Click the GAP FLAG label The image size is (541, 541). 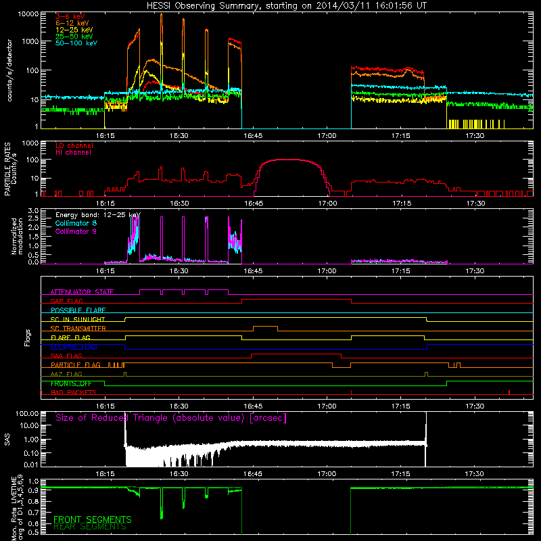66,301
